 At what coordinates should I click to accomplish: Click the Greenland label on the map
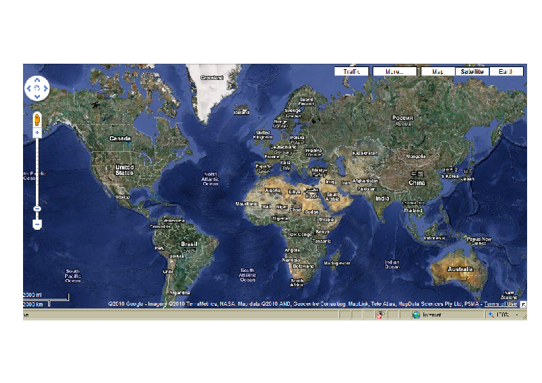tap(212, 78)
